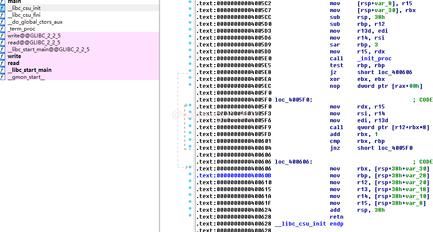
Task: Toggle breakpoint dot on call _init_proc line
Action: [x=190, y=59]
